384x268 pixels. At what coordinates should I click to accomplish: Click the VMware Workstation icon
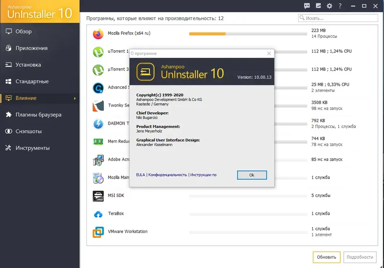tap(98, 232)
